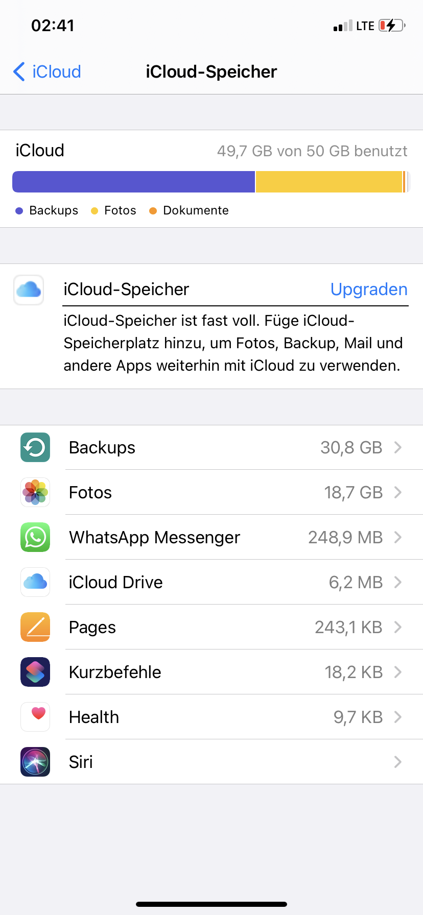Tap the iCloud-Speicher cloud icon
This screenshot has height=915, width=423.
[x=29, y=290]
